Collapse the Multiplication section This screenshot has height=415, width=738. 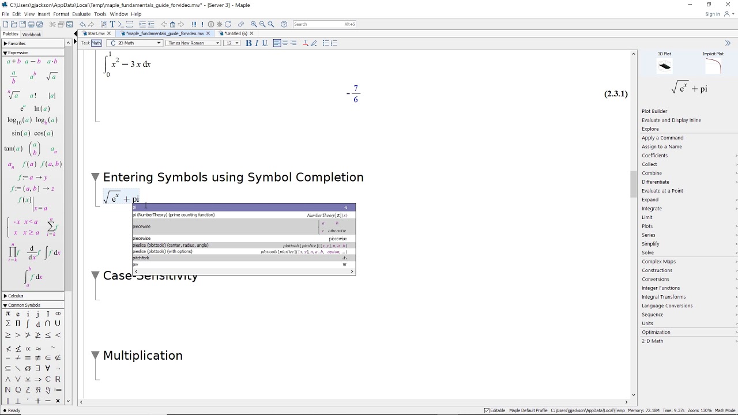[95, 355]
